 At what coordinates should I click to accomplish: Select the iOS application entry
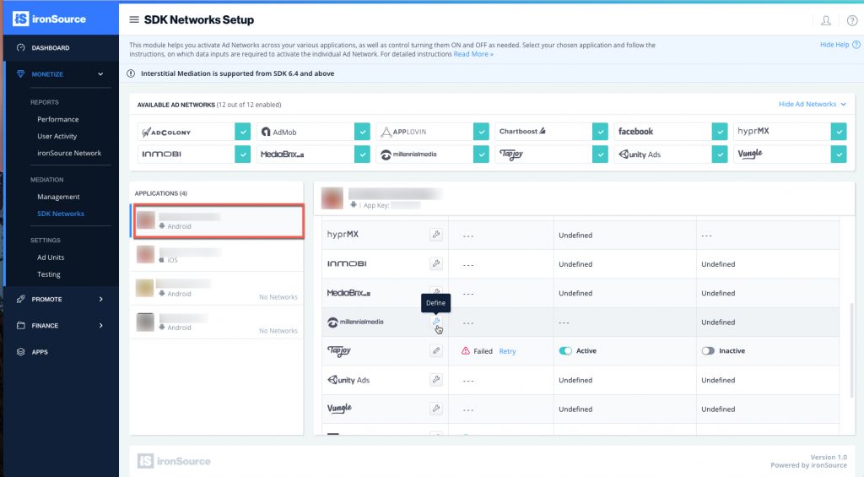pyautogui.click(x=217, y=255)
